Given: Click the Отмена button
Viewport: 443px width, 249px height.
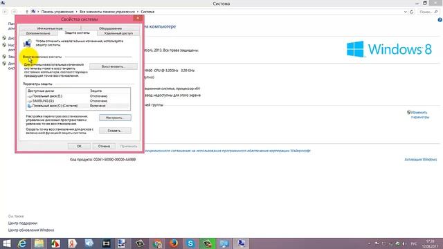Looking at the screenshot, I should click(x=104, y=146).
